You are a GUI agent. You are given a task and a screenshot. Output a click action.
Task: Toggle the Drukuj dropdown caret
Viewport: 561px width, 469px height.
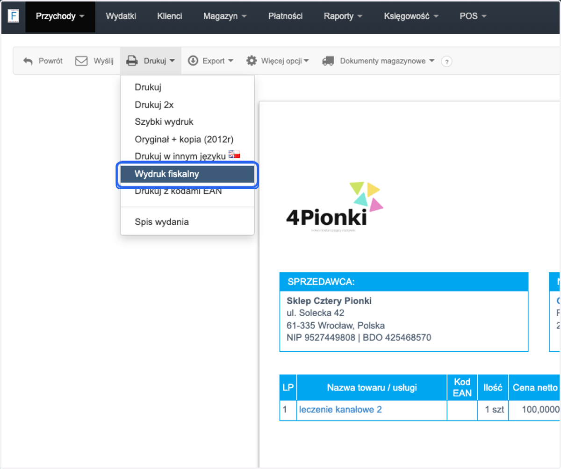click(x=173, y=61)
